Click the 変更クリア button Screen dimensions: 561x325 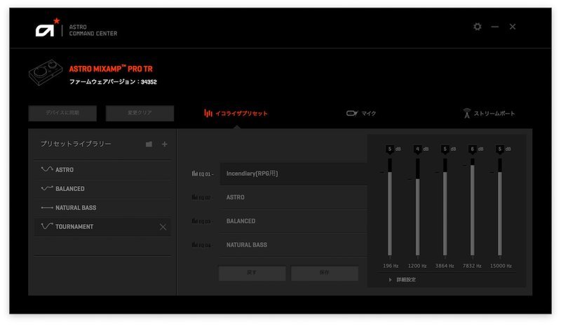[140, 113]
